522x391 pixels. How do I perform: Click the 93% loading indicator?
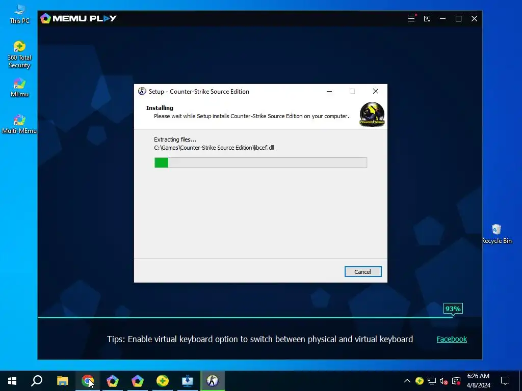(453, 309)
